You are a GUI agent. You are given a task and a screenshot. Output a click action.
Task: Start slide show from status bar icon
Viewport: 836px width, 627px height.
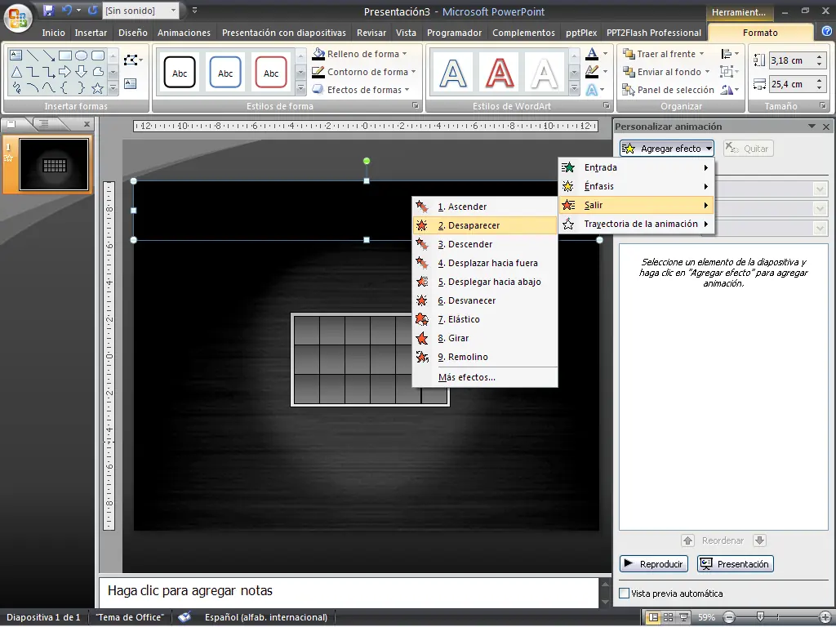(683, 617)
